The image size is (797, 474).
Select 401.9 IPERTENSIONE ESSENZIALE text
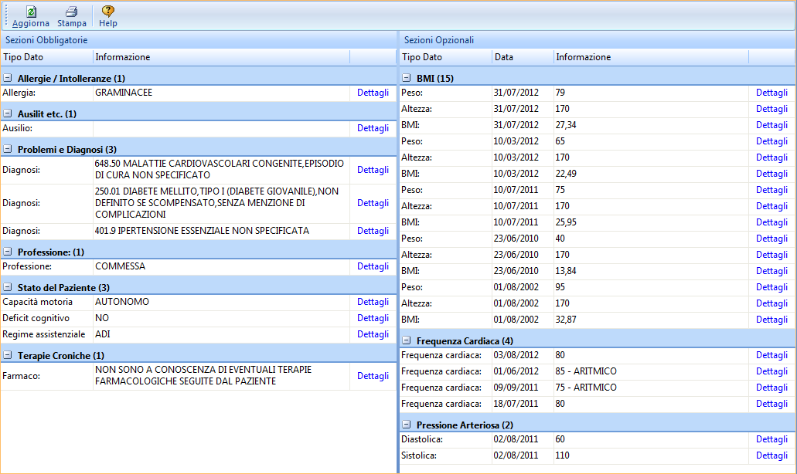click(x=202, y=230)
